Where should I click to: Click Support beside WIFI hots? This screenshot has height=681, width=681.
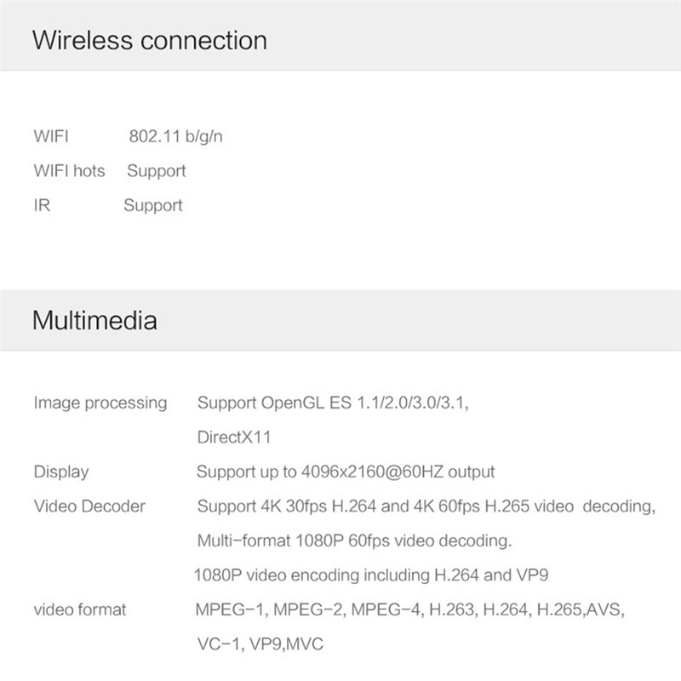click(x=157, y=171)
